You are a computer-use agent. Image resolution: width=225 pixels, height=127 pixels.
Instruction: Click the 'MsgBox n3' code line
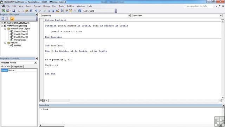[x=51, y=65]
